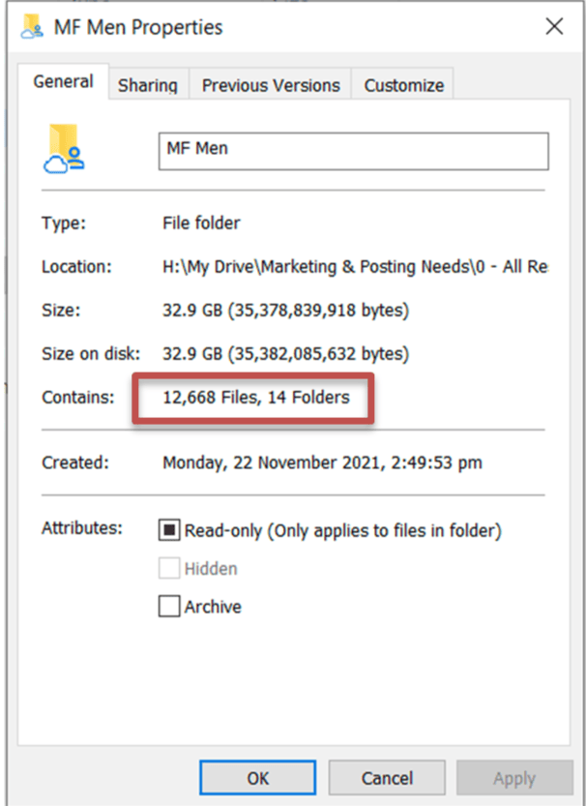Image resolution: width=586 pixels, height=806 pixels.
Task: Click the MF Men Properties title text
Action: [x=138, y=27]
